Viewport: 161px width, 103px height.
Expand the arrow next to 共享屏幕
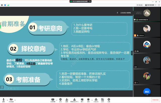click(56, 99)
